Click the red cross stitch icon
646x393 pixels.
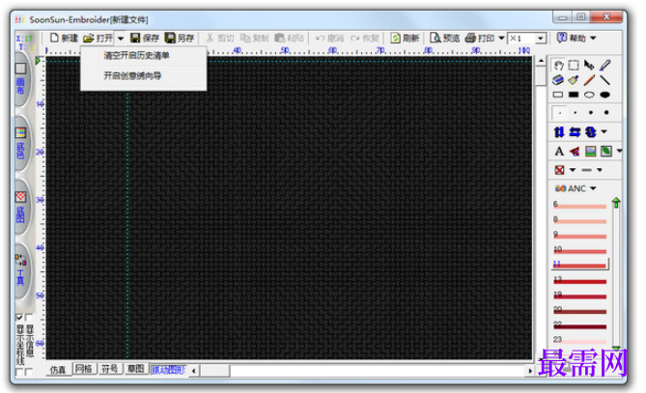tap(559, 170)
